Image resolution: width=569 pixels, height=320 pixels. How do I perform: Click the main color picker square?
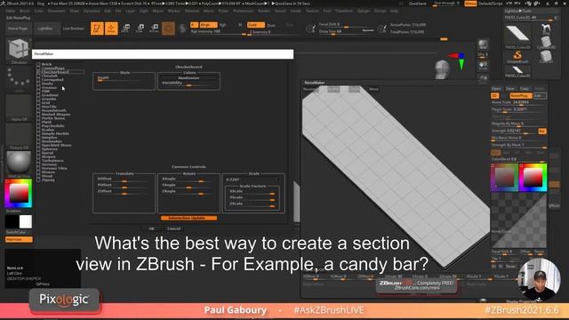(x=19, y=194)
